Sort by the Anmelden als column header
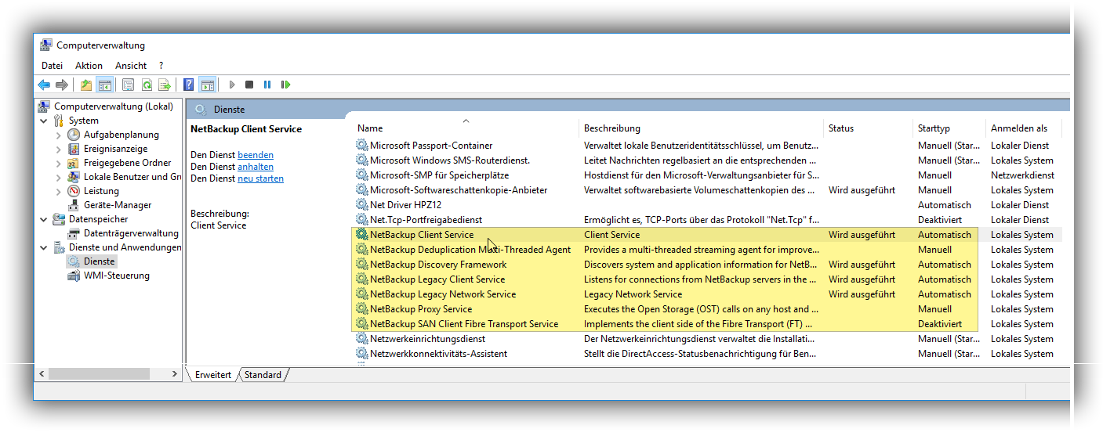The image size is (1103, 436). click(x=1023, y=128)
